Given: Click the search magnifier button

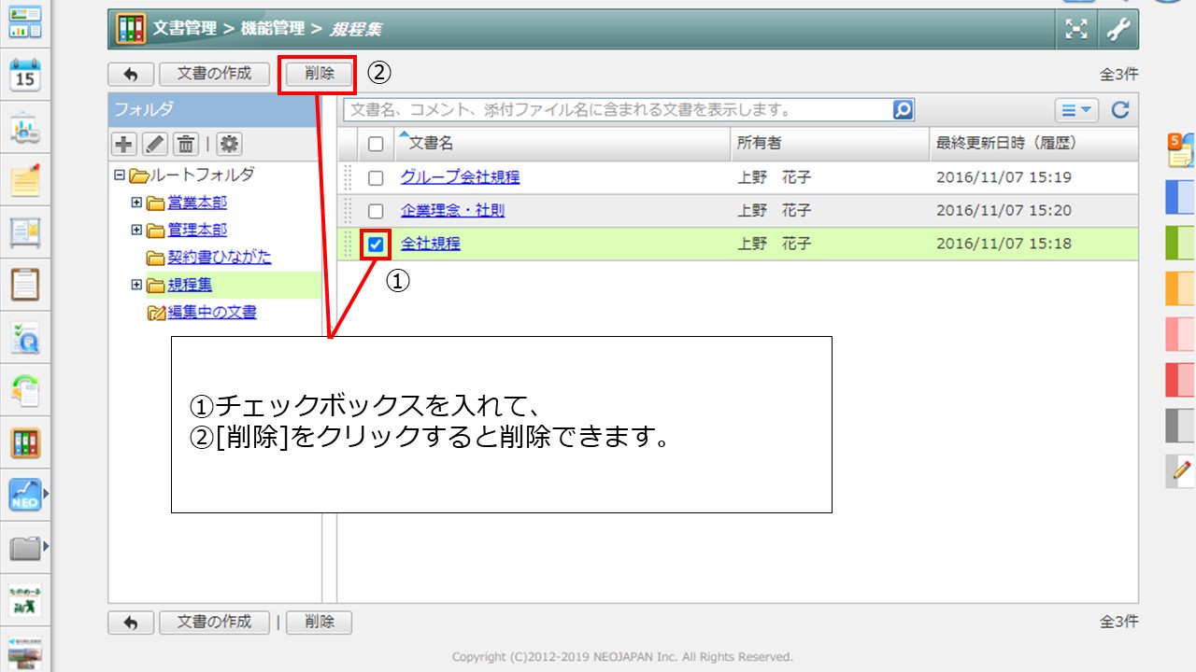Looking at the screenshot, I should pos(903,110).
